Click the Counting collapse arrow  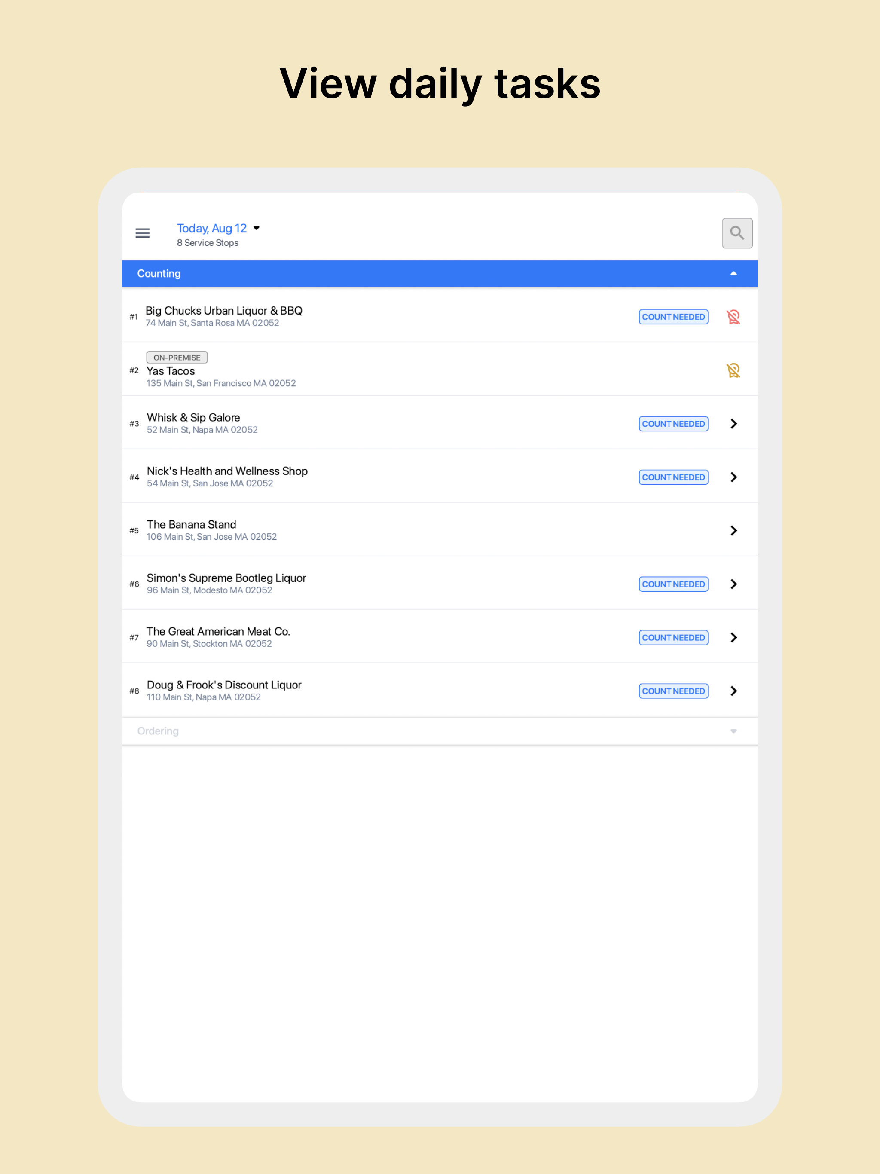[733, 274]
